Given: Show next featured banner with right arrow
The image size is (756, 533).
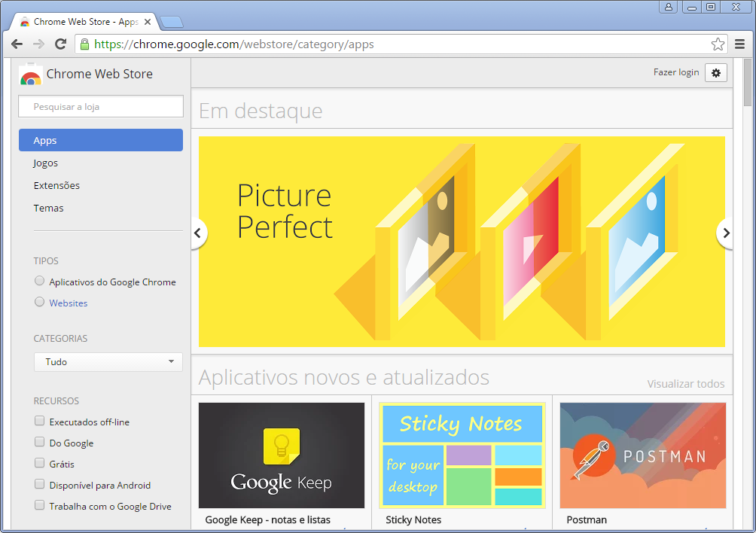Looking at the screenshot, I should pos(725,233).
